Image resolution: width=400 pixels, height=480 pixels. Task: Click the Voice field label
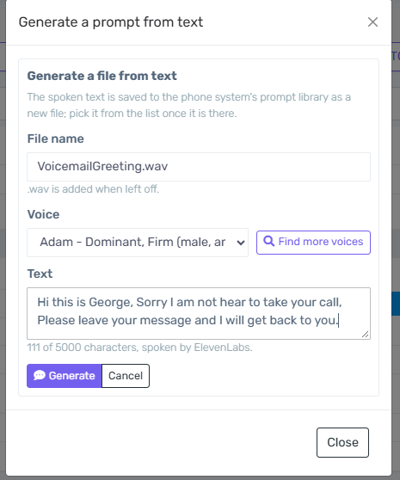pyautogui.click(x=43, y=214)
